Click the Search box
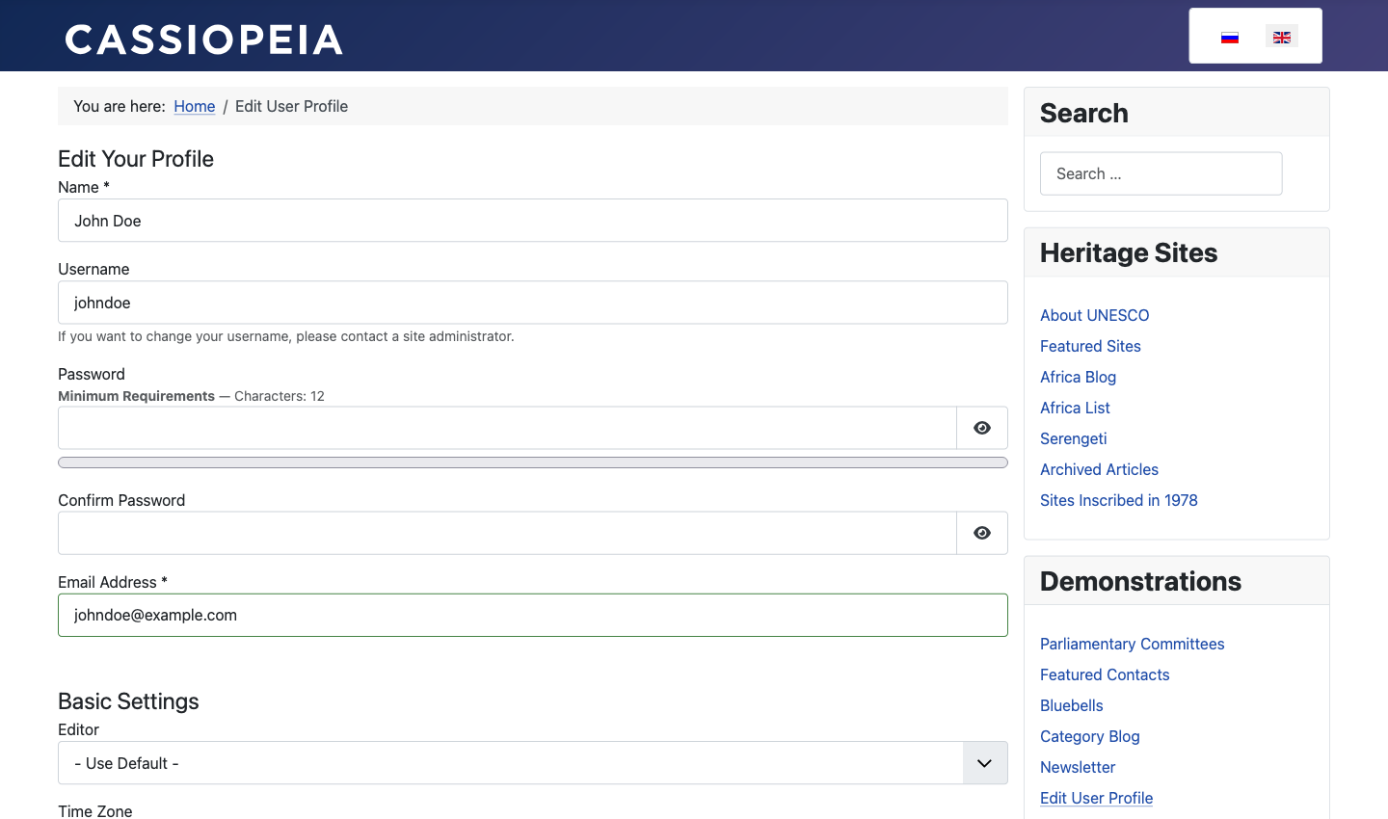This screenshot has width=1388, height=819. tap(1161, 173)
